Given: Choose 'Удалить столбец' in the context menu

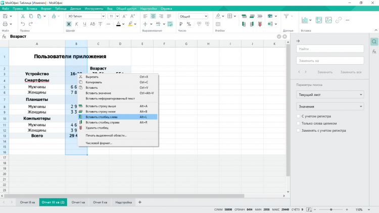Looking at the screenshot, I should 97,128.
